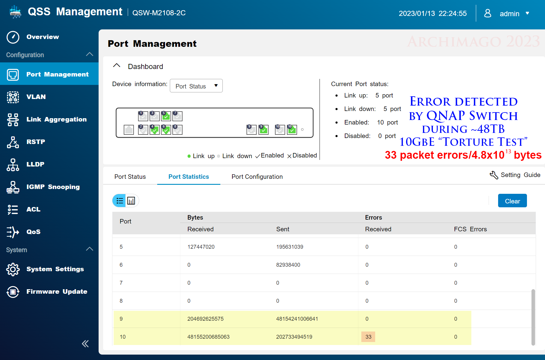Image resolution: width=545 pixels, height=360 pixels.
Task: Open the RSTP menu label
Action: 36,142
